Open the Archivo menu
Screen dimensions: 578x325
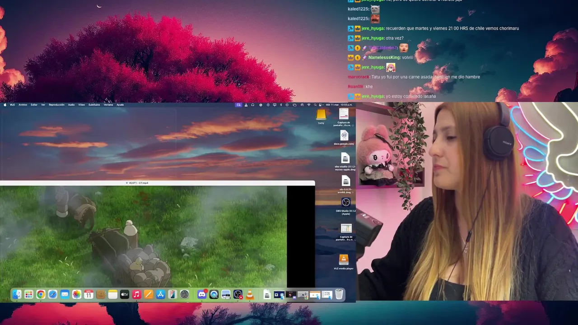(x=23, y=105)
